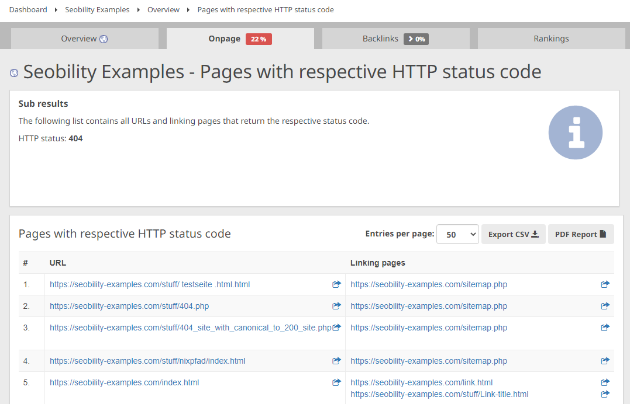This screenshot has width=630, height=404.
Task: Open external link icon beside nixpfad/index.html
Action: pyautogui.click(x=336, y=361)
